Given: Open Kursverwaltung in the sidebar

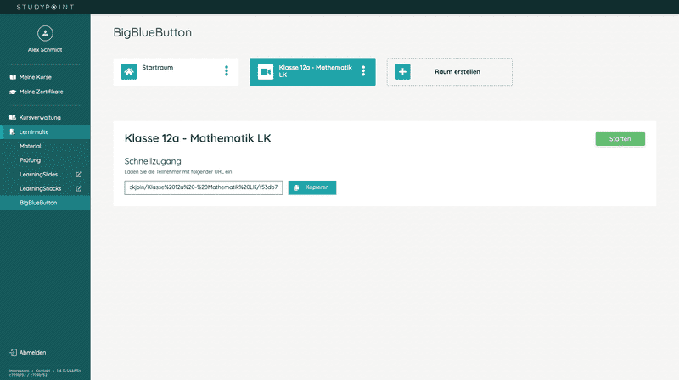Looking at the screenshot, I should pyautogui.click(x=39, y=118).
